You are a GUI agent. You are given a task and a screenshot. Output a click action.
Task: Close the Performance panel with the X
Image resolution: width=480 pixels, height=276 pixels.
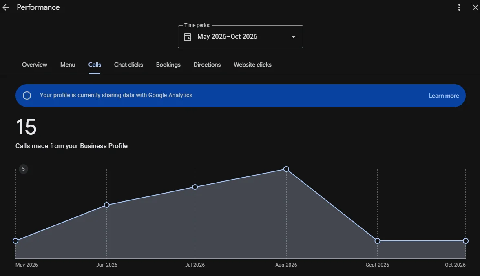click(x=475, y=7)
